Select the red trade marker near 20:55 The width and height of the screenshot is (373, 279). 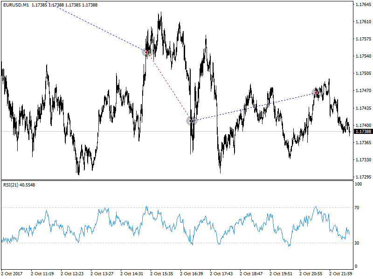tap(316, 93)
